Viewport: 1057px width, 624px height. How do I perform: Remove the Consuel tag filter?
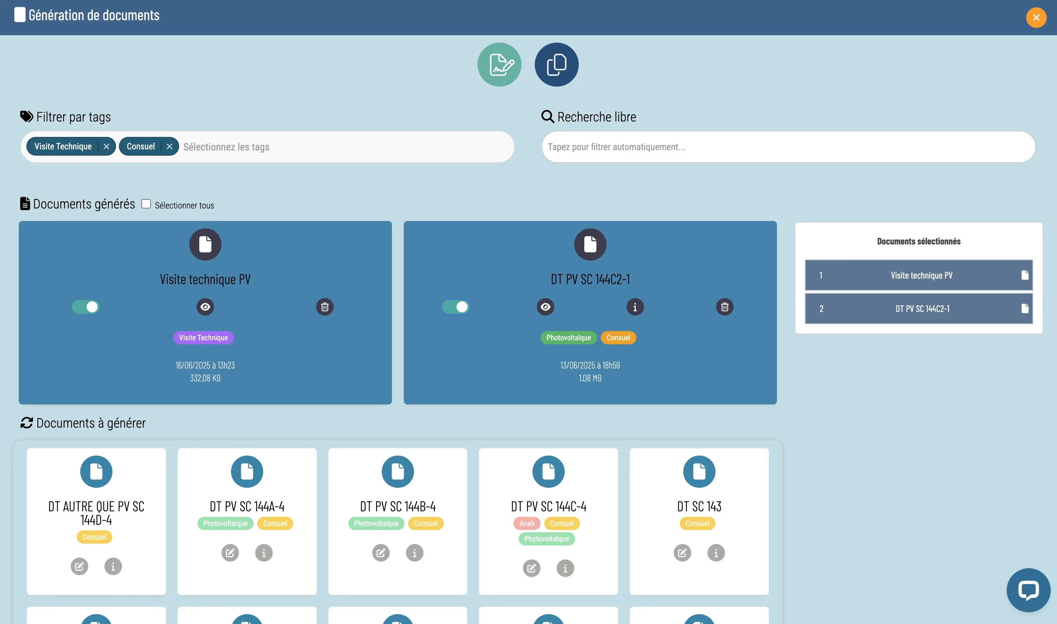coord(170,146)
